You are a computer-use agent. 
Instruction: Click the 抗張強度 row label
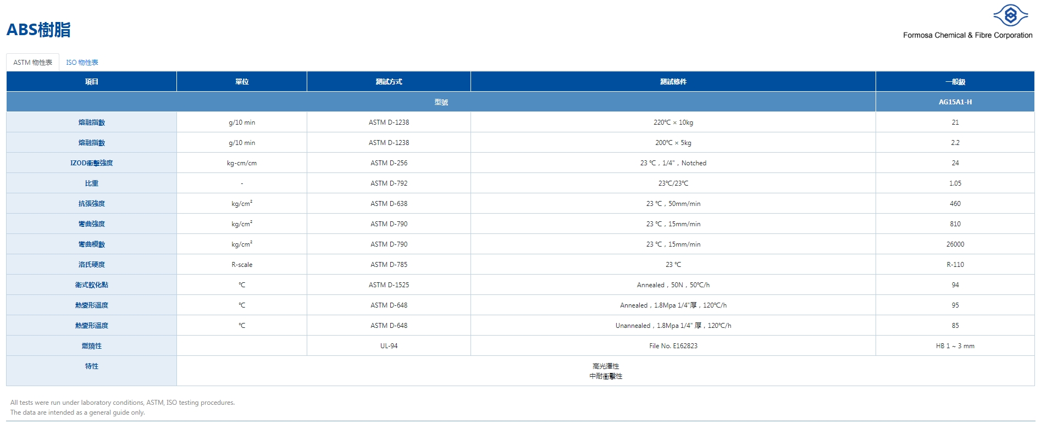92,204
